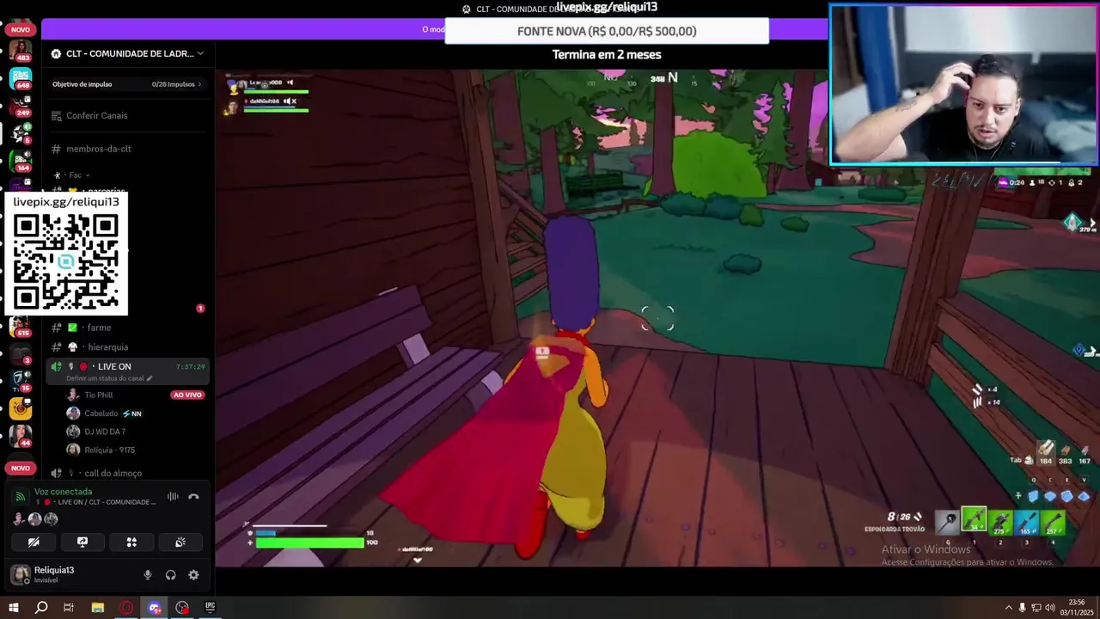Screen dimensions: 1100x619
Task: Open Discord user settings gear
Action: click(x=193, y=575)
